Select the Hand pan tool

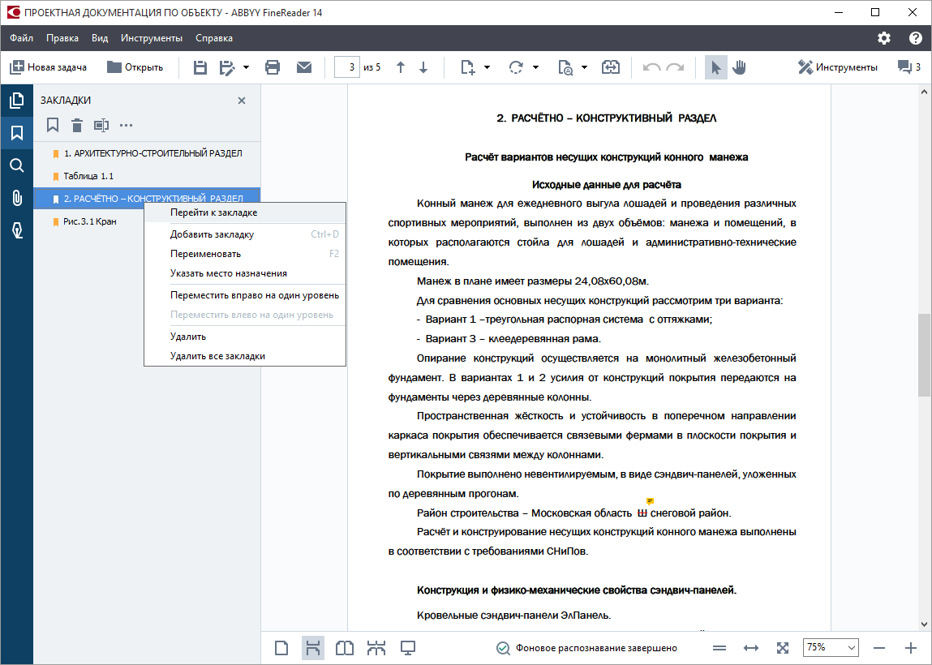click(740, 67)
